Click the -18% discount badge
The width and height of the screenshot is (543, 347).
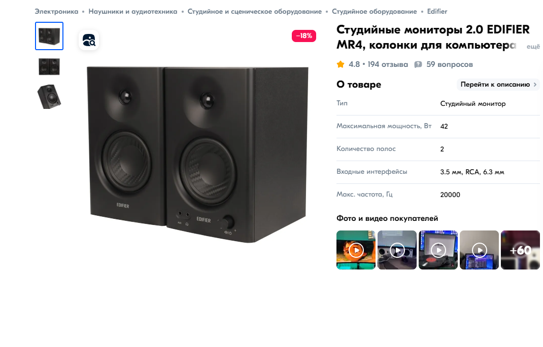coord(303,35)
